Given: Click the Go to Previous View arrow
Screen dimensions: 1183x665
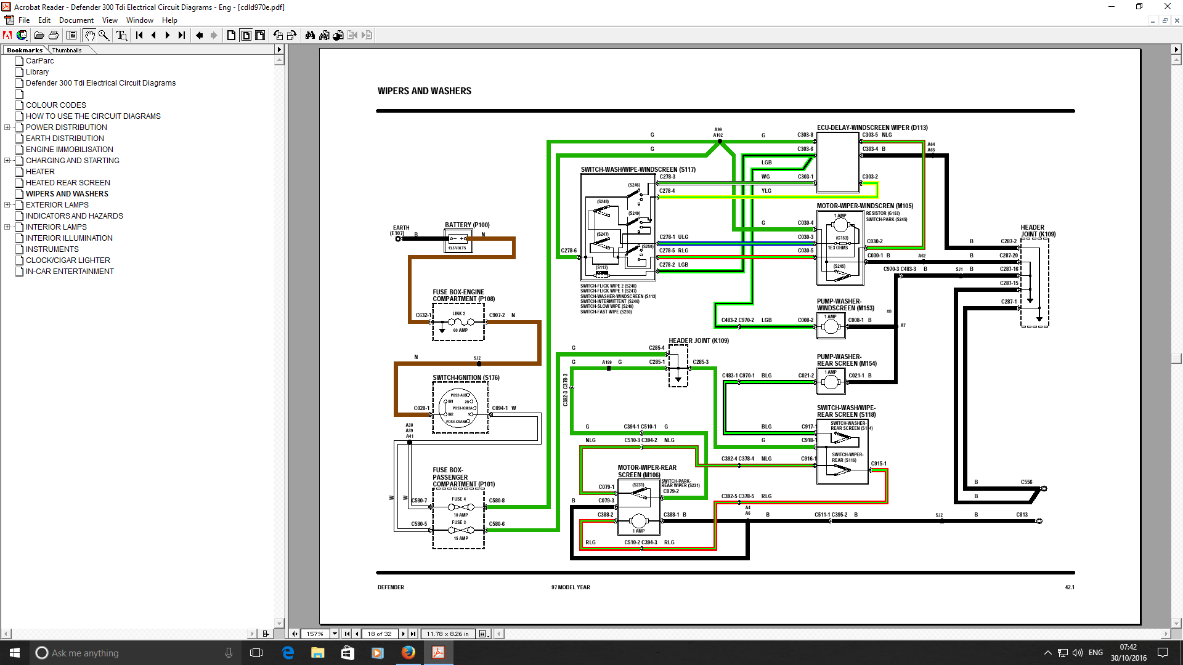Looking at the screenshot, I should click(x=199, y=35).
